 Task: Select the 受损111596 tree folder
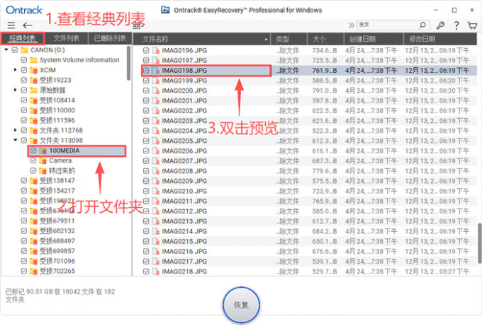pyautogui.click(x=57, y=120)
